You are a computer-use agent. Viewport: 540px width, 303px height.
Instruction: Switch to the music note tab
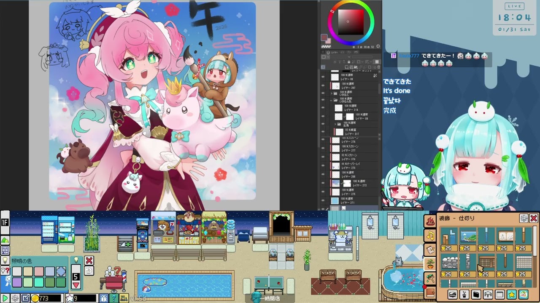(430, 236)
